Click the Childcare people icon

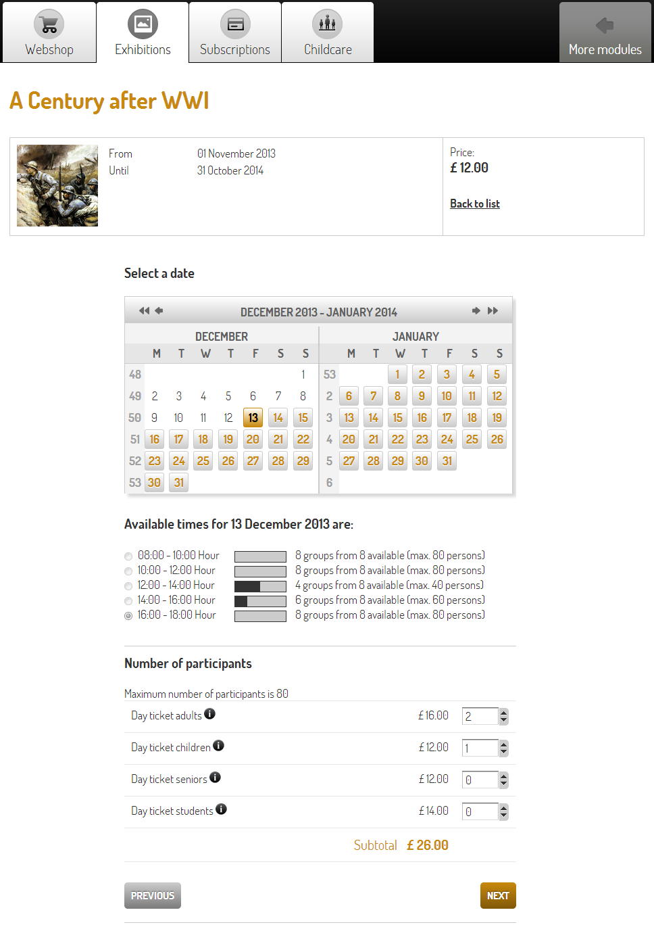click(x=328, y=24)
